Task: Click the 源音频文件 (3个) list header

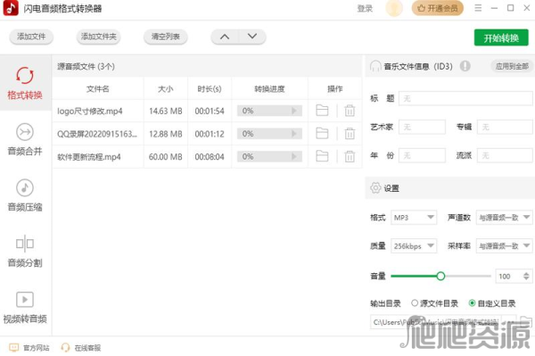Action: [x=86, y=66]
